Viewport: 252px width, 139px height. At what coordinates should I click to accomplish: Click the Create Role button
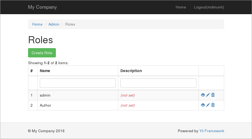(x=42, y=53)
